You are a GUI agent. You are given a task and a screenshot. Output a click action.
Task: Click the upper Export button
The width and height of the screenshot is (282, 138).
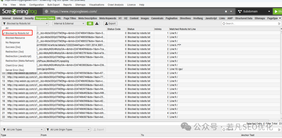(110, 23)
